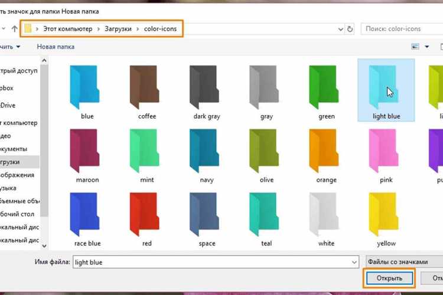Click navigation pane scrollbar down arrow
This screenshot has height=295, width=443.
click(x=44, y=246)
